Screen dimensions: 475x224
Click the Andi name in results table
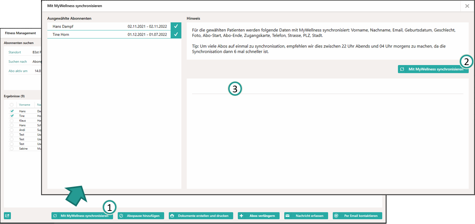pyautogui.click(x=22, y=130)
